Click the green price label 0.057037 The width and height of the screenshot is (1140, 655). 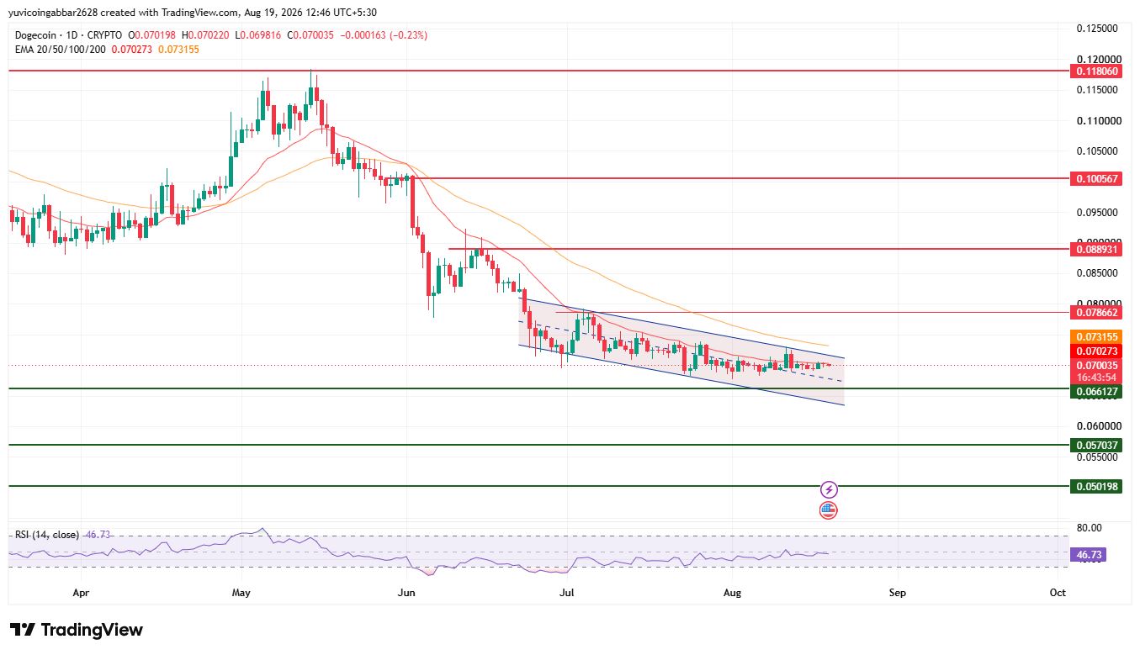[1098, 445]
